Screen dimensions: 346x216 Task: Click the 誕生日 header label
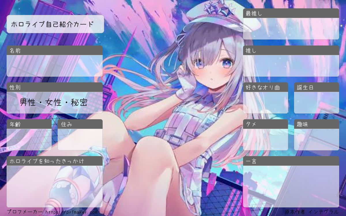click(305, 87)
